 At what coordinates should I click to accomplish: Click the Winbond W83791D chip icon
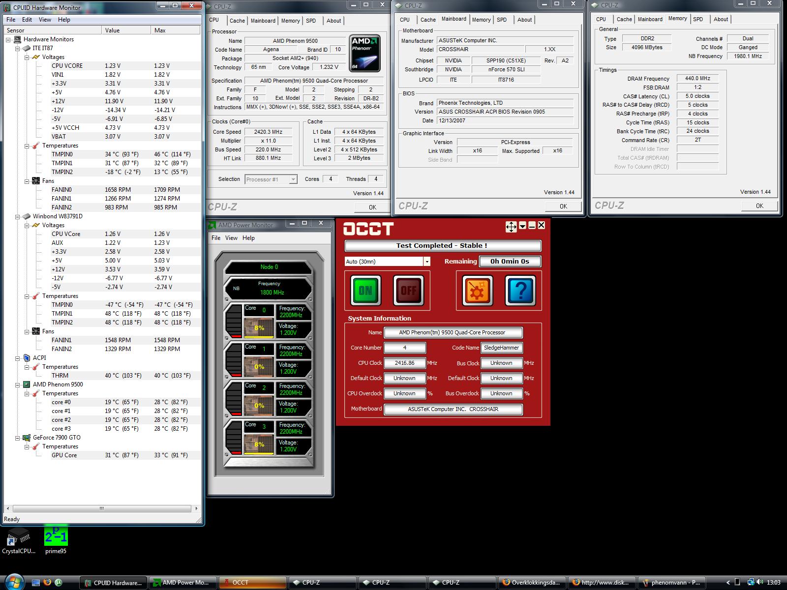pos(27,216)
